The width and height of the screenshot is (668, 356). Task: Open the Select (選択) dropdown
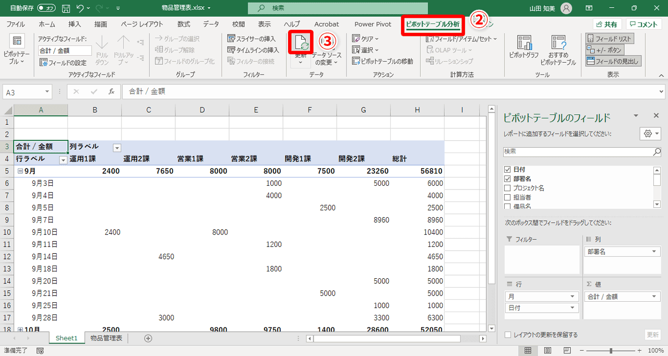click(x=366, y=50)
